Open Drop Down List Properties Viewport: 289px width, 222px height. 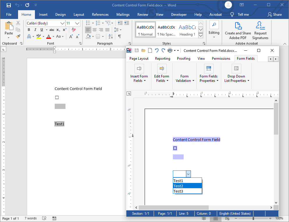tap(236, 73)
